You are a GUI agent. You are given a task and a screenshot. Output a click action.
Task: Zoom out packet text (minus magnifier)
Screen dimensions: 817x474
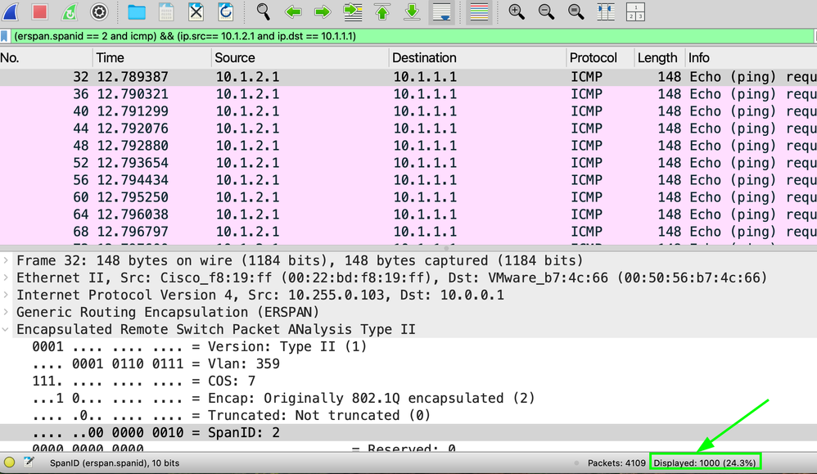pos(546,11)
